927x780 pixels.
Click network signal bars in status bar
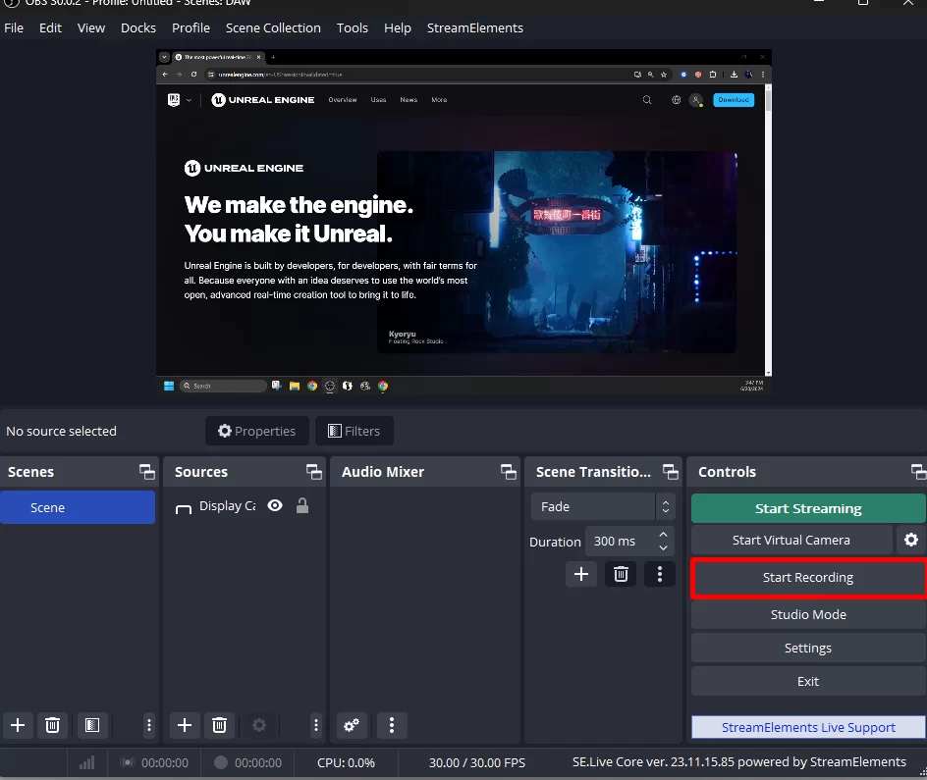[x=86, y=763]
